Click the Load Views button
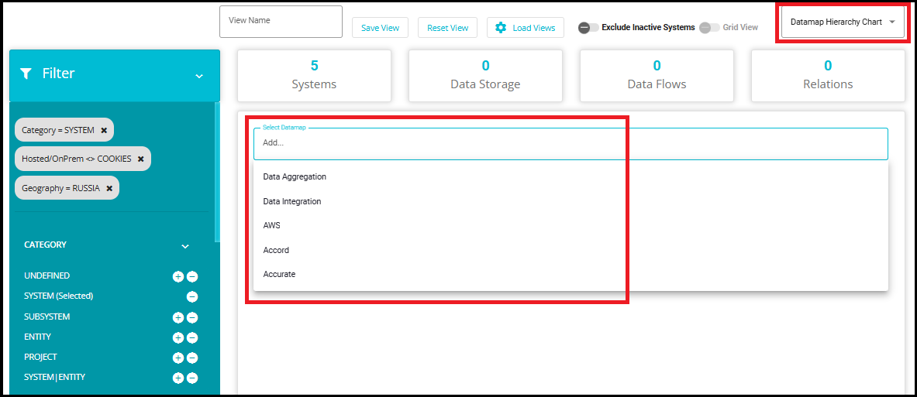The image size is (917, 397). pos(525,28)
